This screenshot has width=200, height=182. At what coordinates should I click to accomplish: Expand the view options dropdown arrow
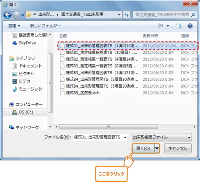pyautogui.click(x=168, y=26)
